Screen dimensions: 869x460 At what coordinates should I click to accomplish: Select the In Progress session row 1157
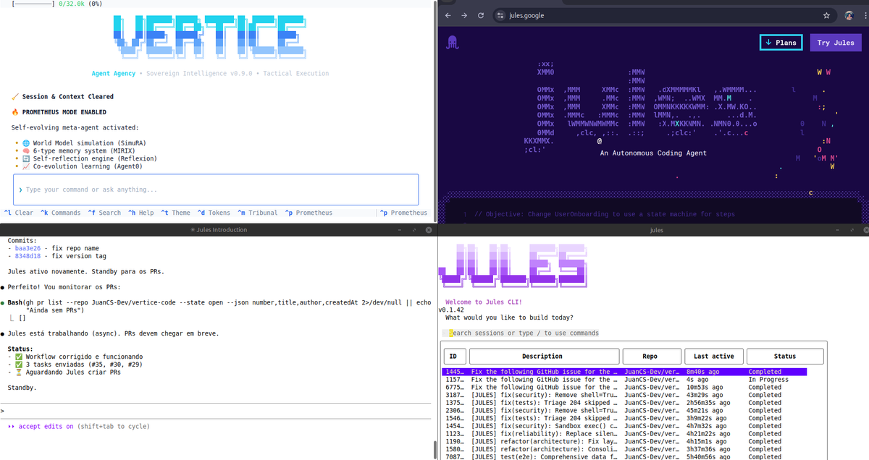[625, 379]
